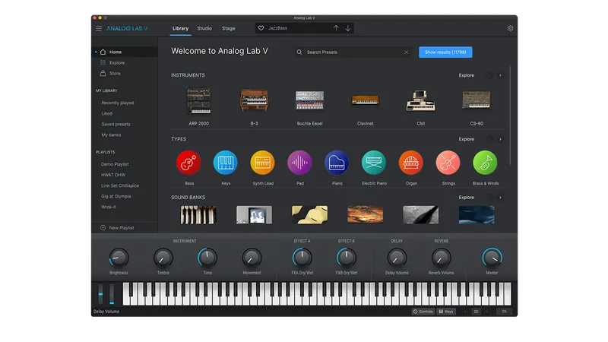This screenshot has width=608, height=342.
Task: Open the Live Set Chillispice playlist
Action: [x=120, y=185]
